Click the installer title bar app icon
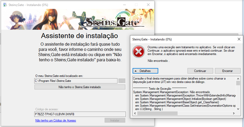244x127 pixels. tap(5, 5)
